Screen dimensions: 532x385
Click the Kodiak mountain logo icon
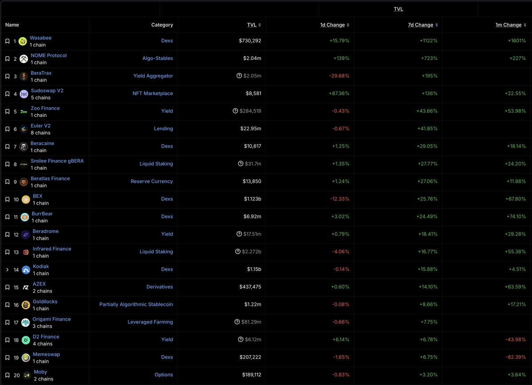[26, 270]
